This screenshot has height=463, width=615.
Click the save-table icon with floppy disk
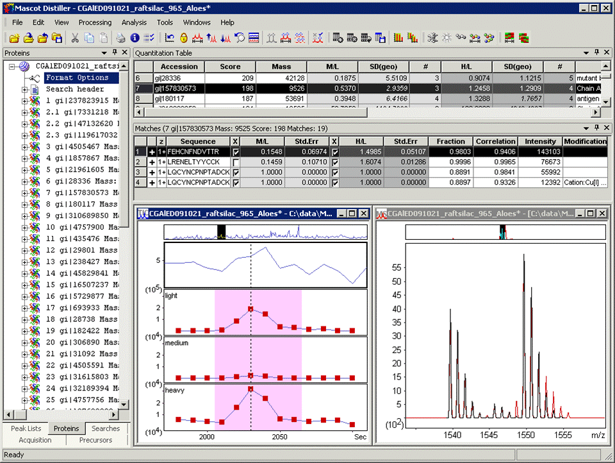coord(380,38)
